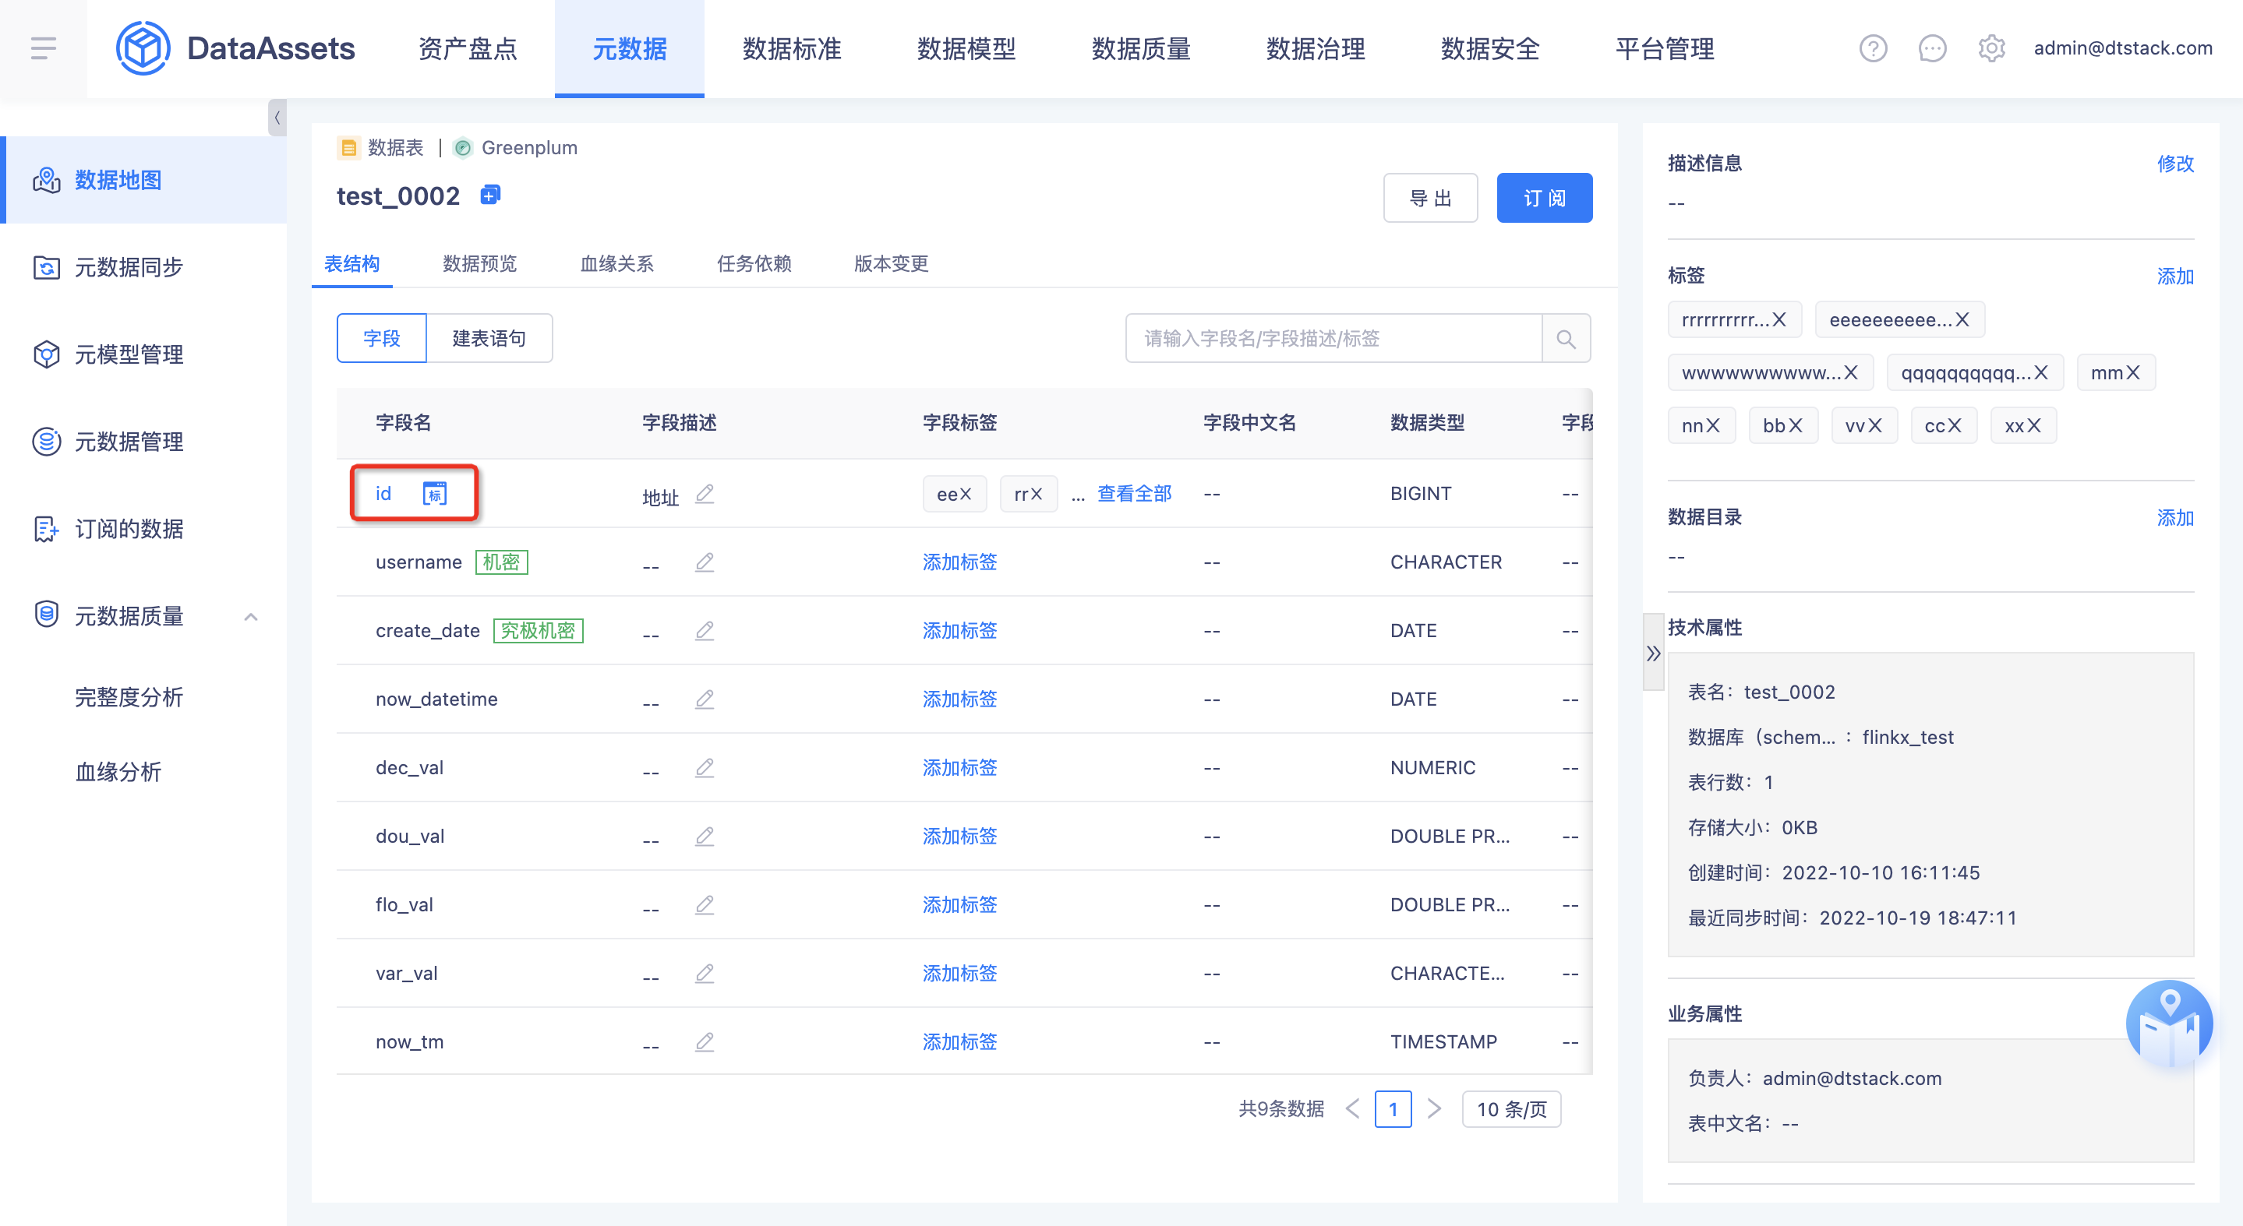Screen dimensions: 2243x1226
Task: Edit description of var_val field
Action: [x=705, y=973]
